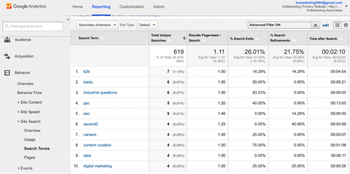The image size is (350, 174).
Task: Open Behavior Overview report
Action: click(x=25, y=84)
